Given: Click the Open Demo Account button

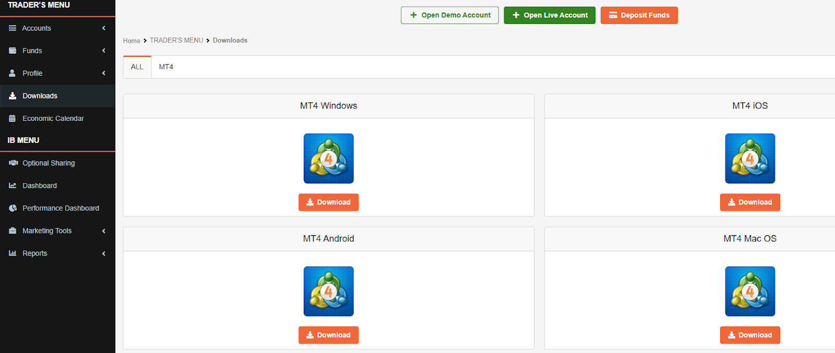Looking at the screenshot, I should click(450, 15).
